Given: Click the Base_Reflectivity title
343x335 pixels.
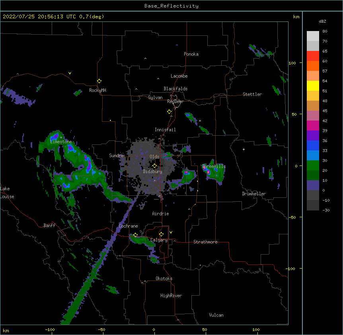Looking at the screenshot, I should click(x=171, y=6).
